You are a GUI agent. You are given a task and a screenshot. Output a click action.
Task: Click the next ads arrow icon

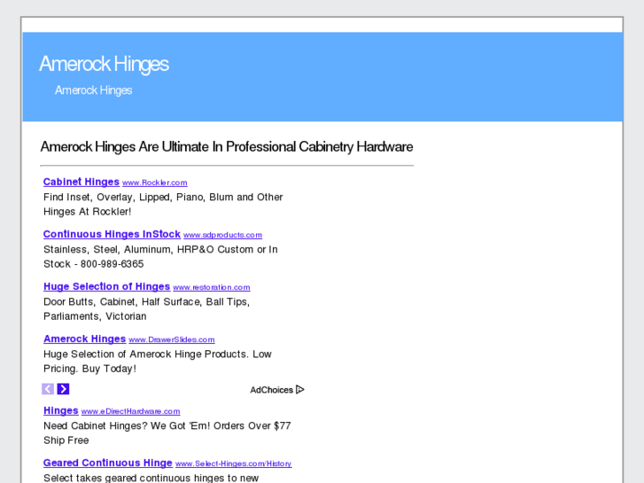(x=63, y=389)
